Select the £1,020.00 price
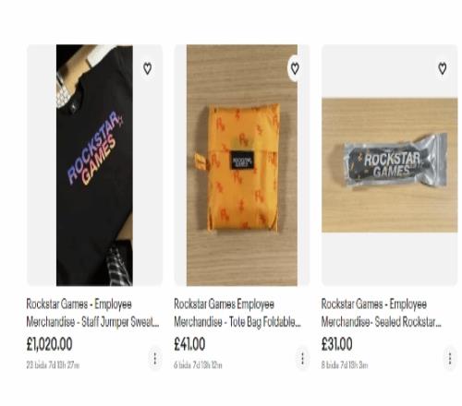 (x=49, y=344)
